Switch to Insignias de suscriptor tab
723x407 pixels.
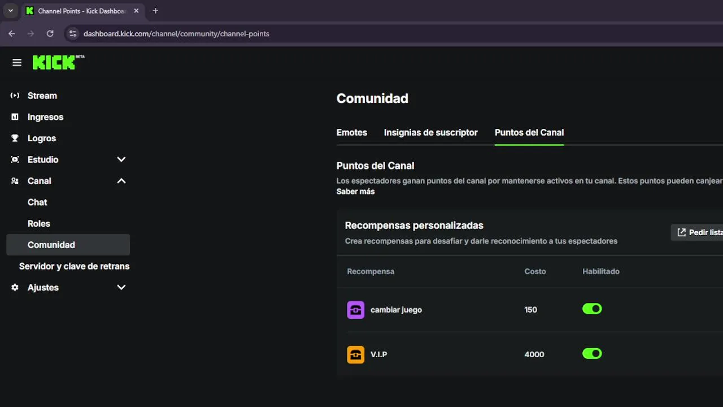(430, 132)
